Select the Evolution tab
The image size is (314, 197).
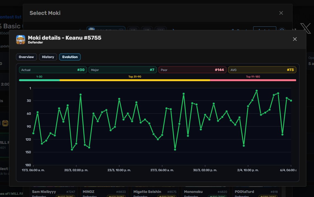(x=70, y=57)
